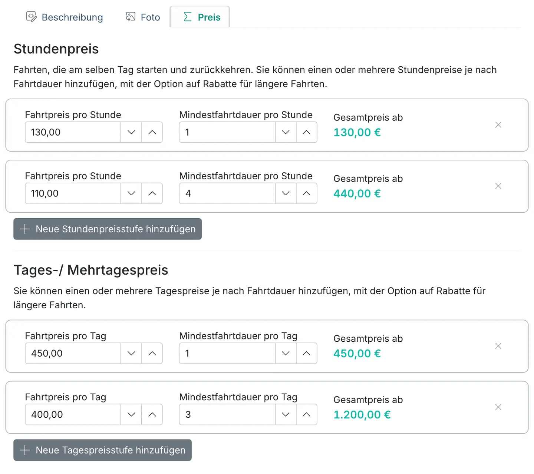
Task: Remove the 440,00 € hourly price tier
Action: pos(498,186)
